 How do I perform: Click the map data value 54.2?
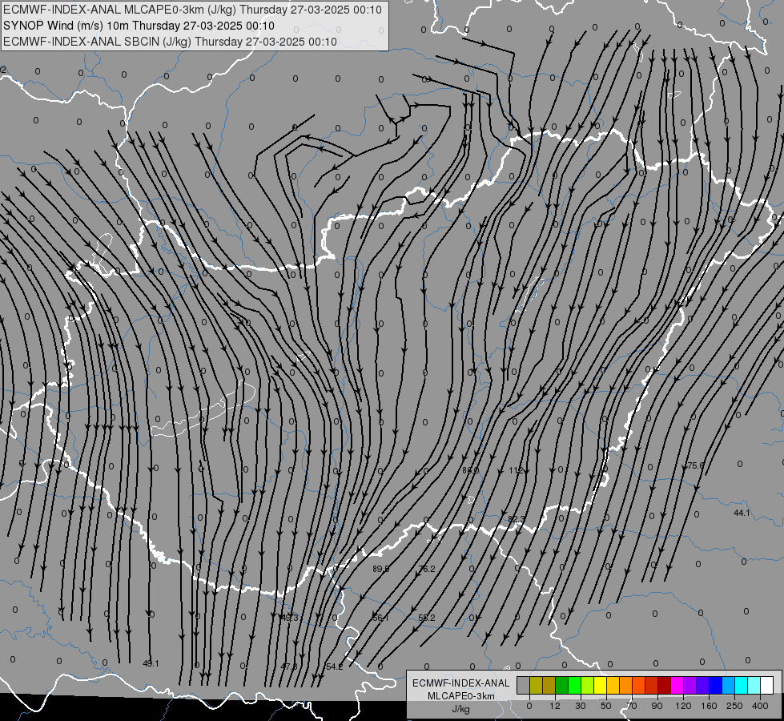pyautogui.click(x=335, y=667)
